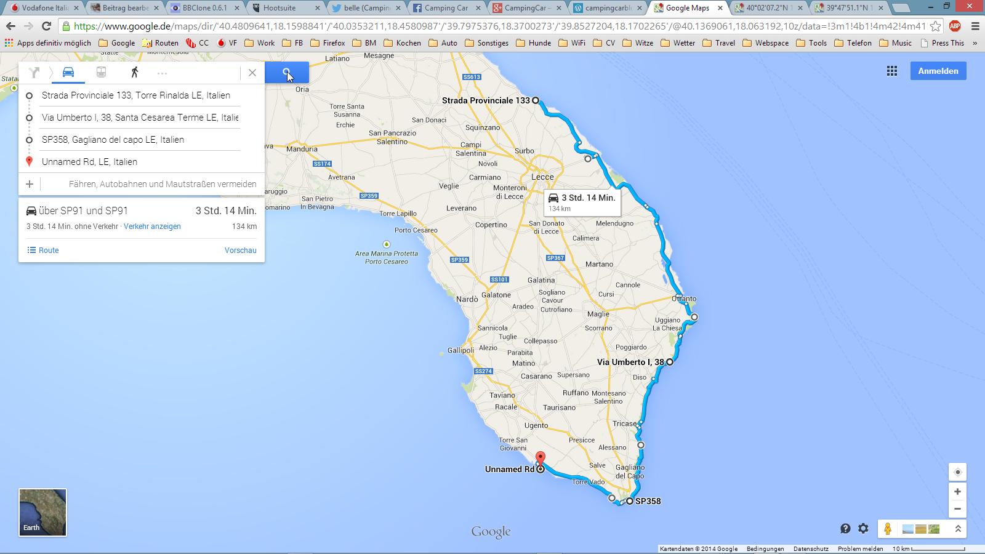
Task: Switch to the Vodafone Italia tab
Action: click(44, 8)
